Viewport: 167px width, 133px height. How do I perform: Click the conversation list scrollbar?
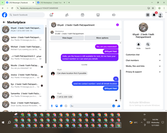[x=46, y=45]
